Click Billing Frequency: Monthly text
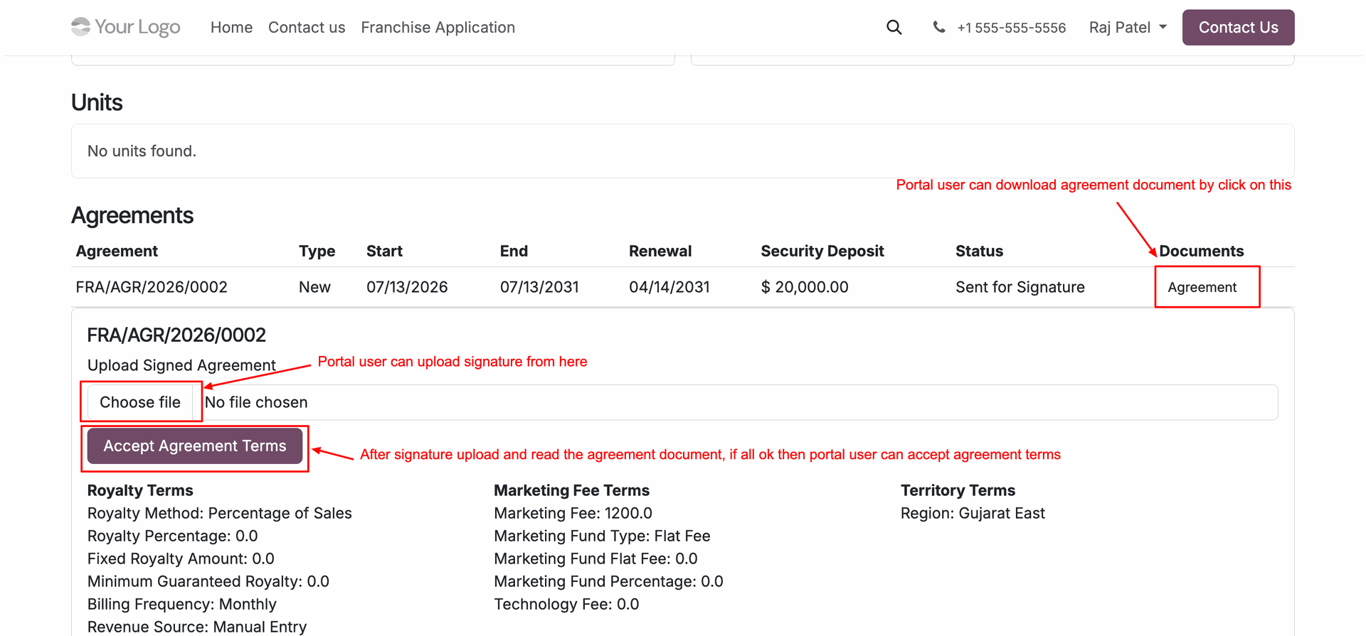 (181, 604)
